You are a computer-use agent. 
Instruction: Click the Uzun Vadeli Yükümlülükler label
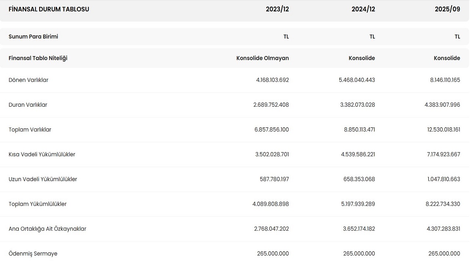(43, 179)
